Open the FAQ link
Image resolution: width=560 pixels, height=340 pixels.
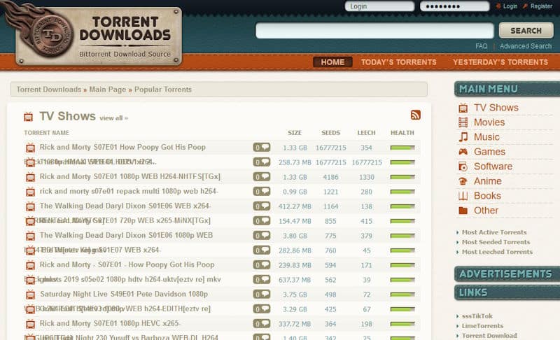pyautogui.click(x=481, y=46)
